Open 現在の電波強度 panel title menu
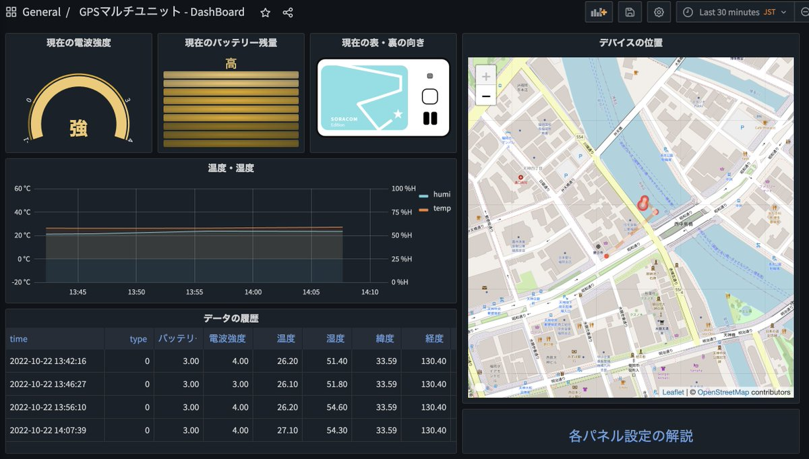 (x=79, y=43)
